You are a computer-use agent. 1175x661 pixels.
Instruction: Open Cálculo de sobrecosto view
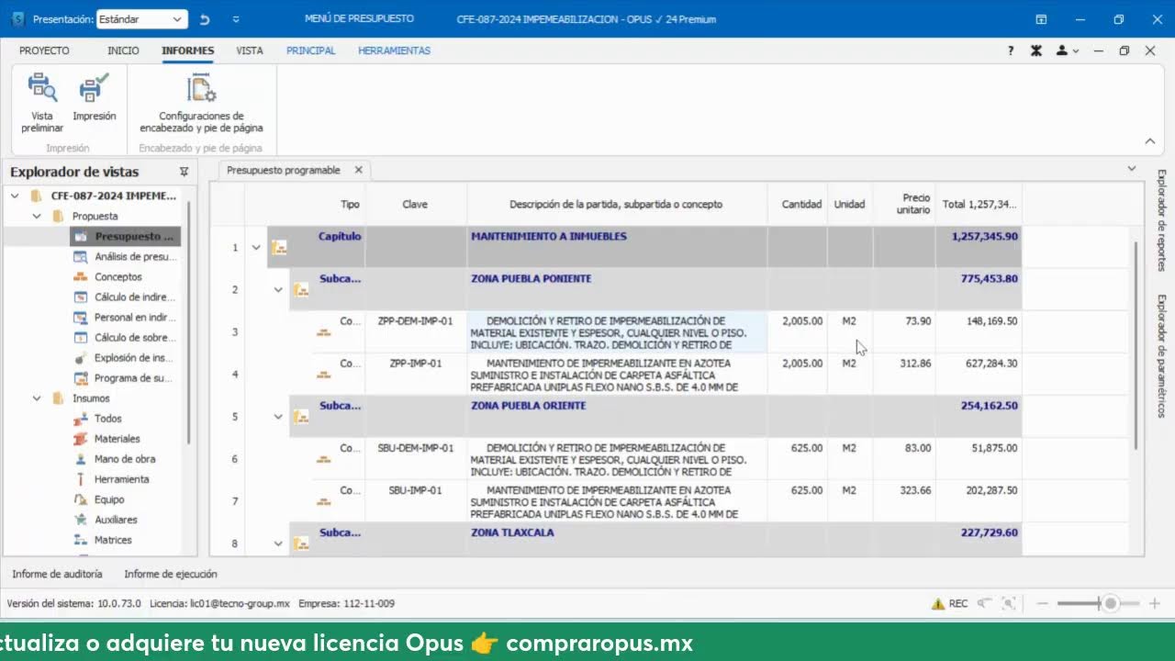[x=124, y=338]
